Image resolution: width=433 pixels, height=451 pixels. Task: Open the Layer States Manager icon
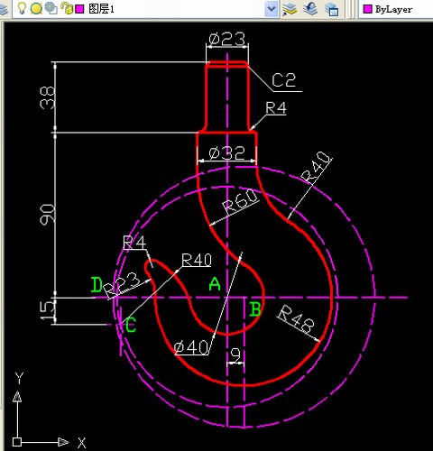click(331, 9)
